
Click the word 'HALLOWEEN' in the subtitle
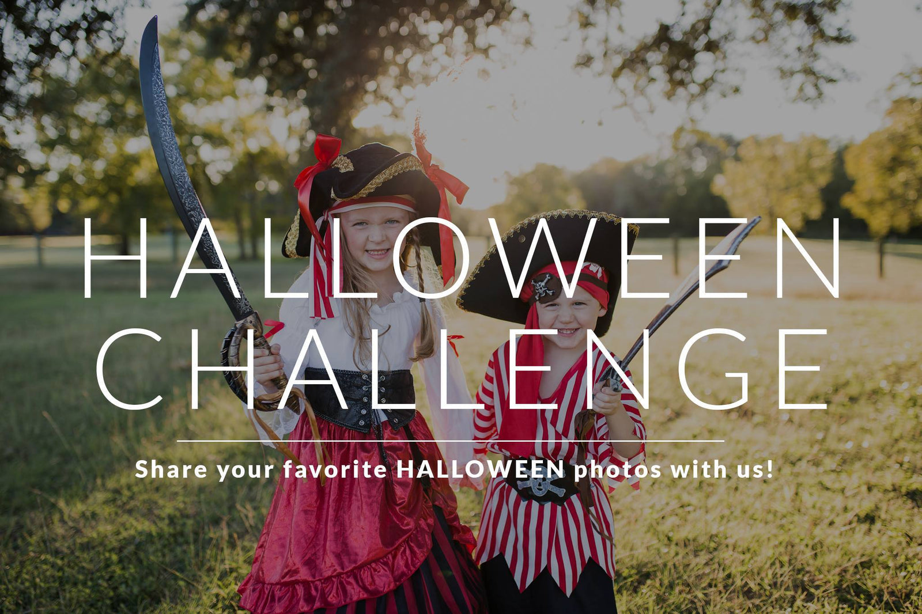[x=481, y=469]
